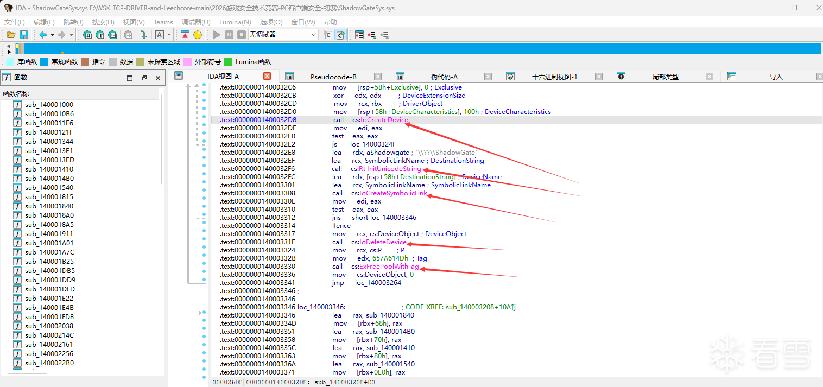This screenshot has height=387, width=823.
Task: Click the grayed breakpoint list icon
Action: (x=384, y=35)
